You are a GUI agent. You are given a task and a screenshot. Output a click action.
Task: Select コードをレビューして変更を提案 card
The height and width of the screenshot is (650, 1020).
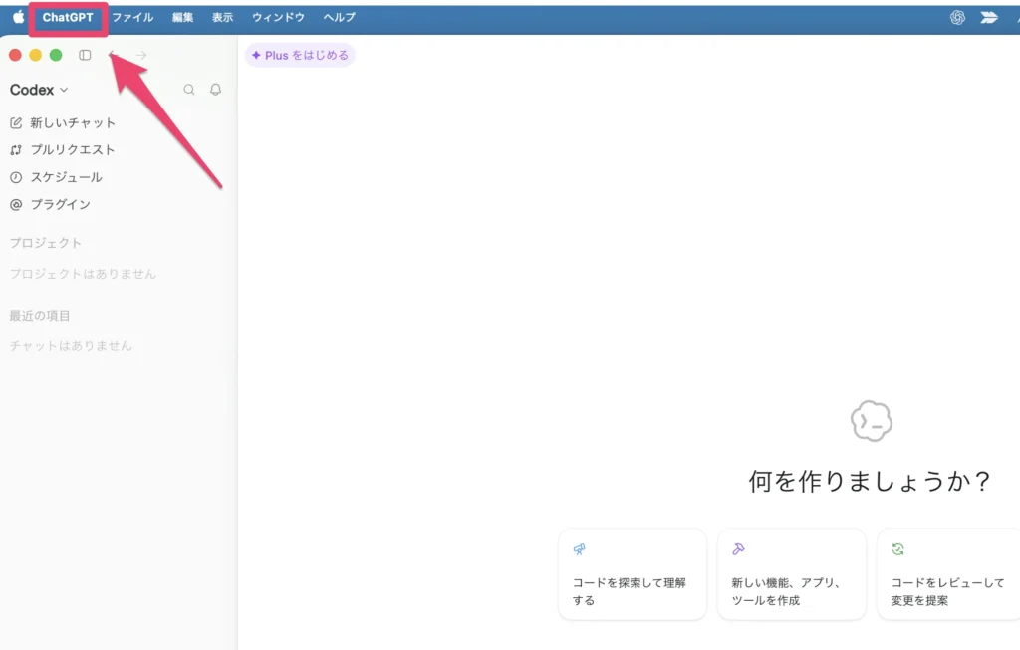[948, 574]
